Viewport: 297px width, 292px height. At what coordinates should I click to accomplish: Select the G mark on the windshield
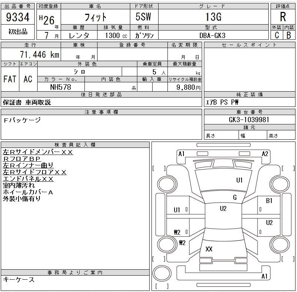pos(234,197)
